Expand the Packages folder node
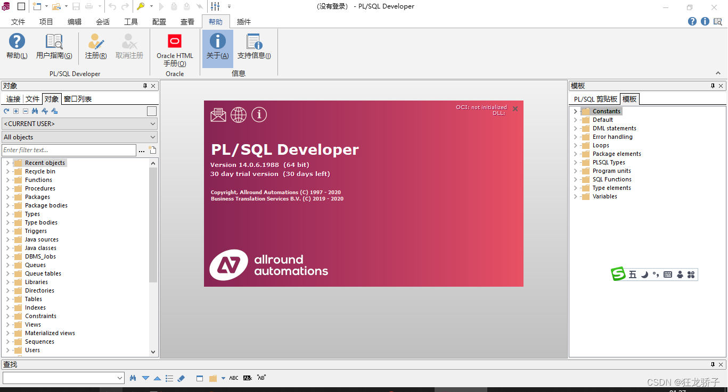 [x=7, y=197]
